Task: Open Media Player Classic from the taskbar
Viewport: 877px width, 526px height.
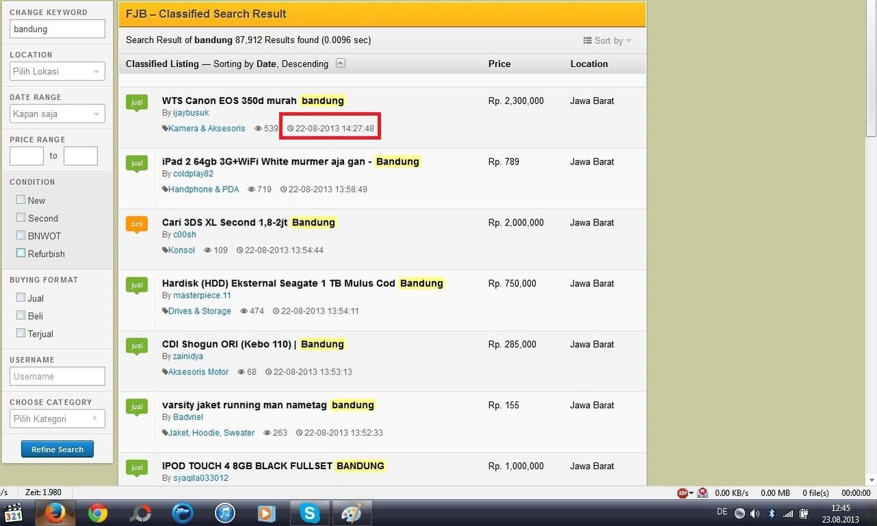Action: click(14, 513)
